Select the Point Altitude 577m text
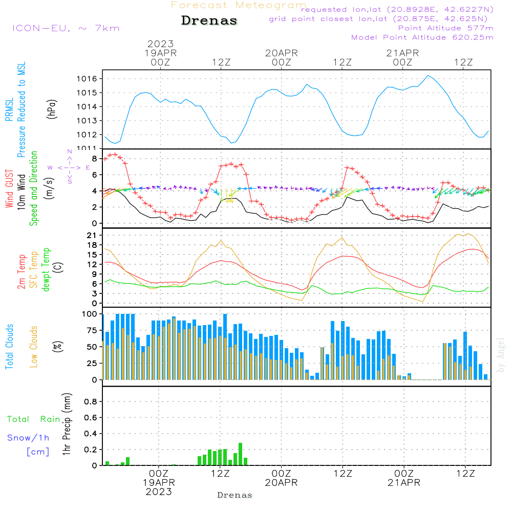The height and width of the screenshot is (512, 512). pyautogui.click(x=445, y=28)
